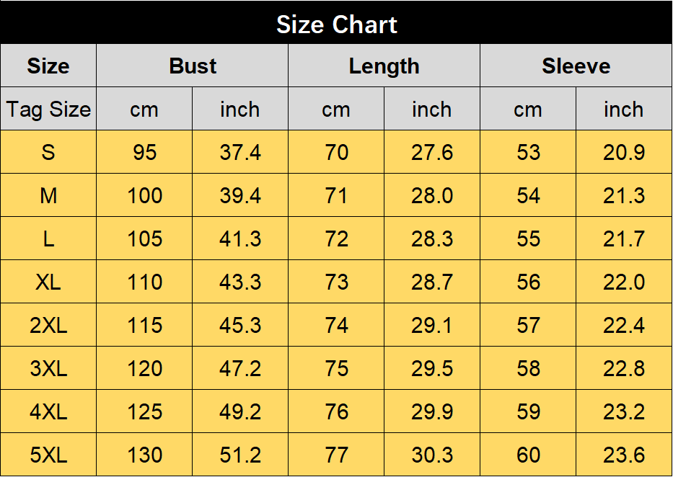Click the Size Chart title banner
Viewport: 673px width, 477px height.
(336, 22)
